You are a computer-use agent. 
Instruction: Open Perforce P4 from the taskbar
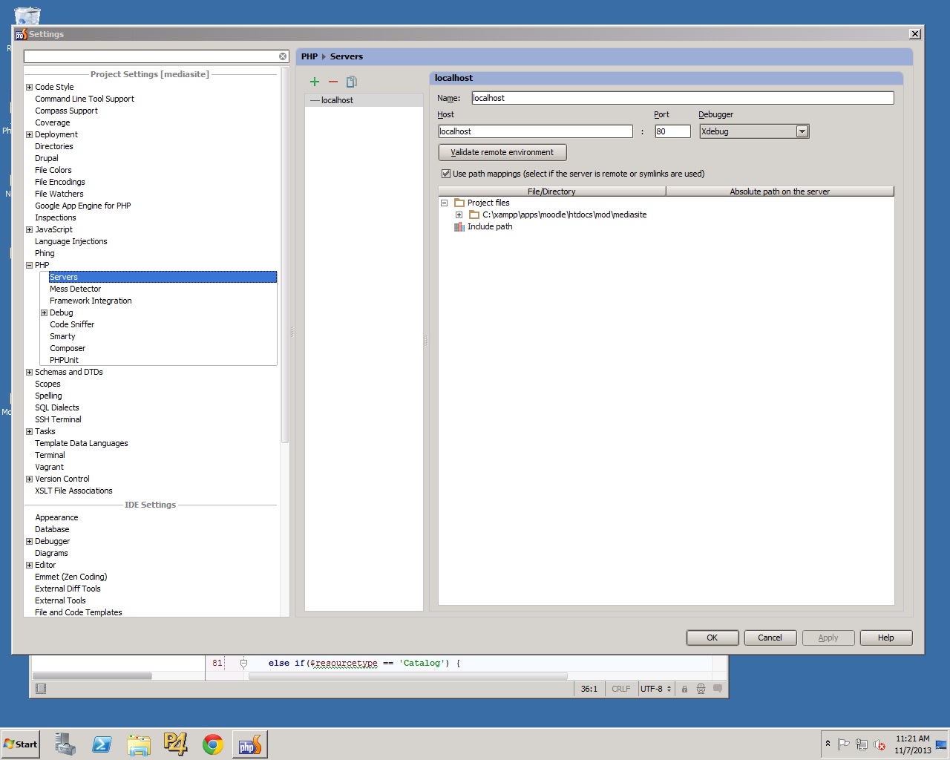pos(176,744)
